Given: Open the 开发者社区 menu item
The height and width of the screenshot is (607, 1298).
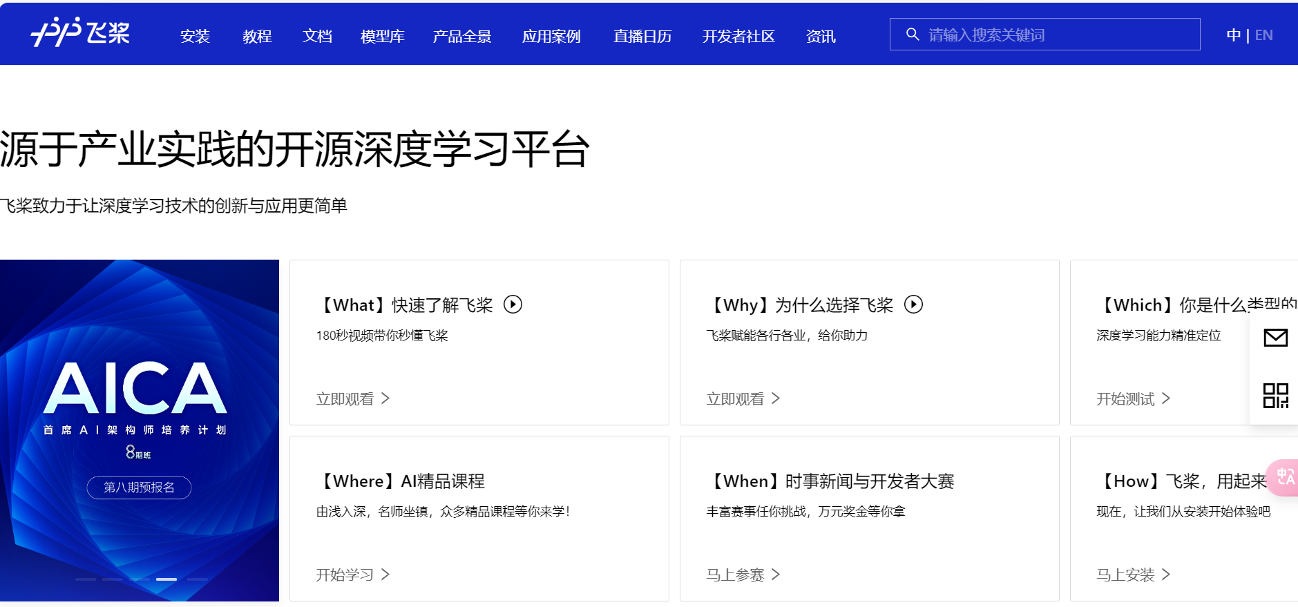Looking at the screenshot, I should point(738,36).
